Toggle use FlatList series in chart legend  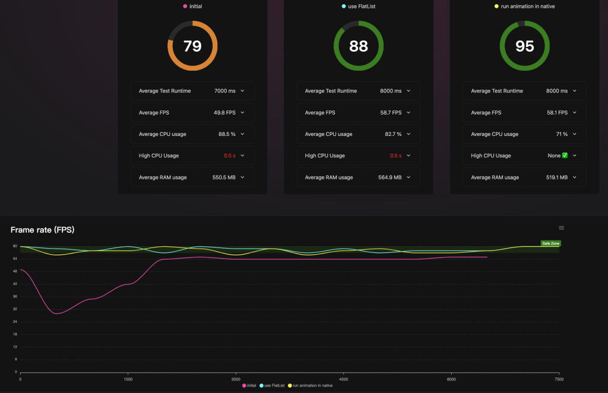point(272,385)
